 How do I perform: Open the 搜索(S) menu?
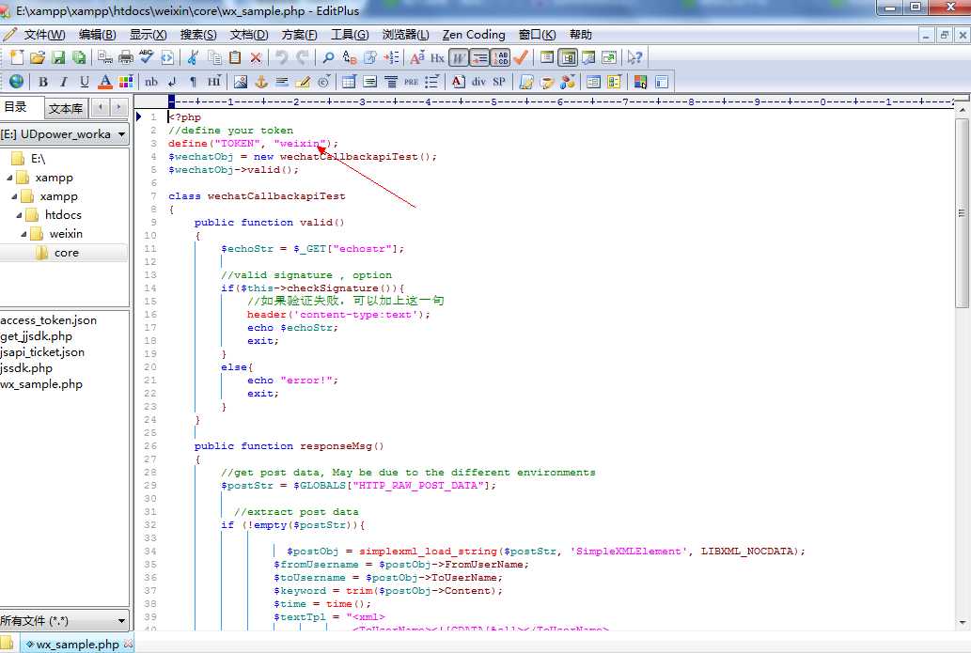pyautogui.click(x=198, y=35)
